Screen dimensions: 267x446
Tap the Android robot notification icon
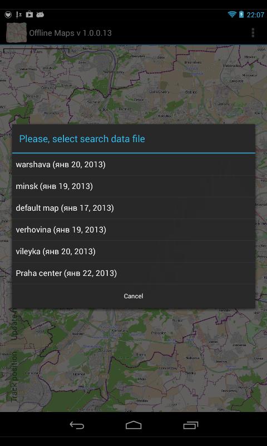pos(40,14)
